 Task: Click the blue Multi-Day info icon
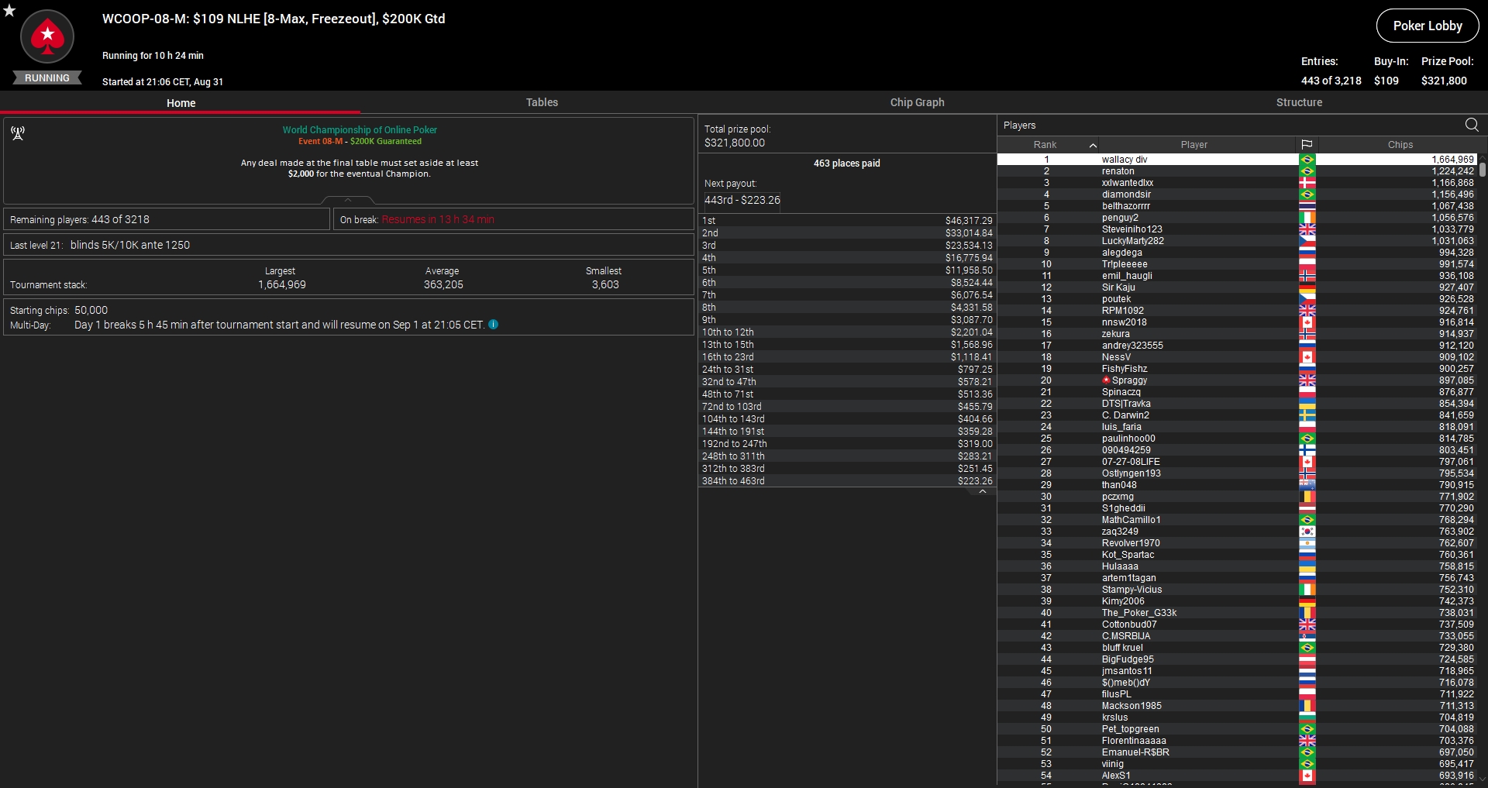[x=494, y=325]
